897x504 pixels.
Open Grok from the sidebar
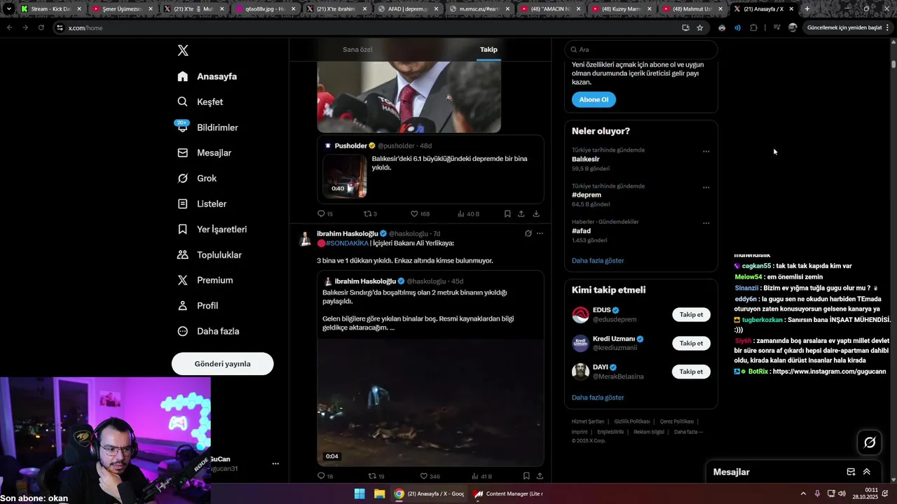click(x=197, y=178)
